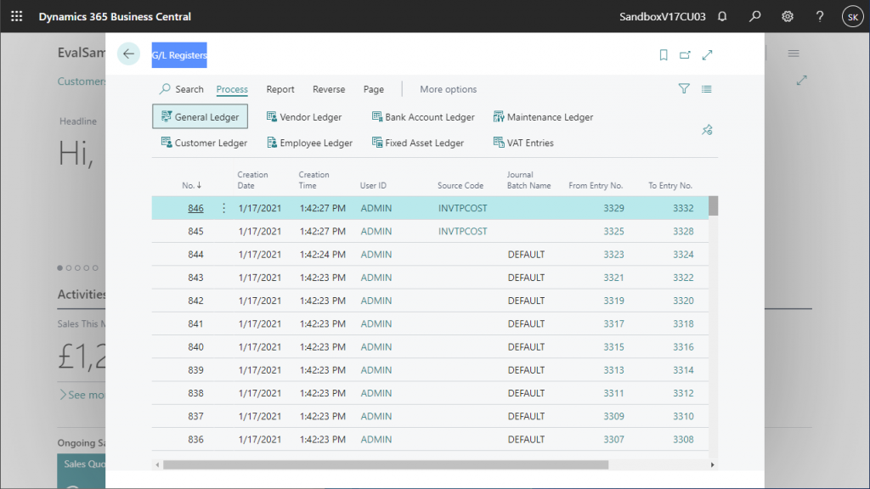Select the row numbered 840
870x489 pixels.
(x=430, y=346)
